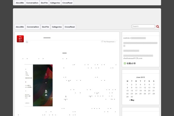174x116 pixels.
Task: Open the No Responses comments link
Action: [x=110, y=42]
